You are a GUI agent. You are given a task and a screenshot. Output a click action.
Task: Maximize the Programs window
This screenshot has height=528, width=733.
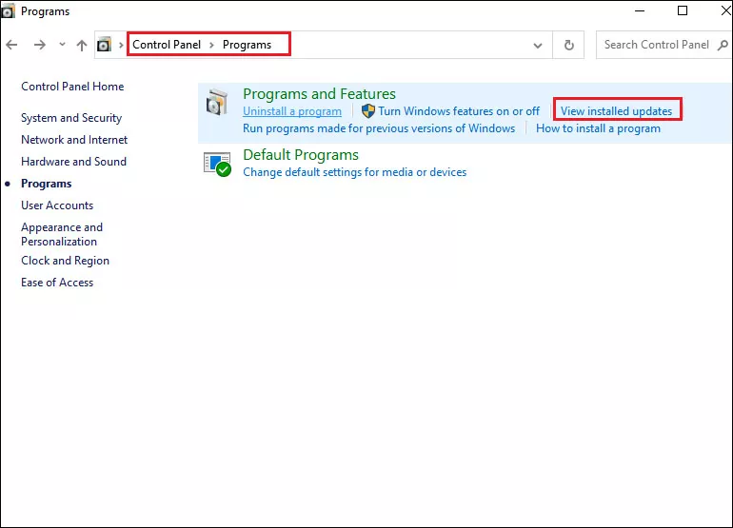[683, 10]
